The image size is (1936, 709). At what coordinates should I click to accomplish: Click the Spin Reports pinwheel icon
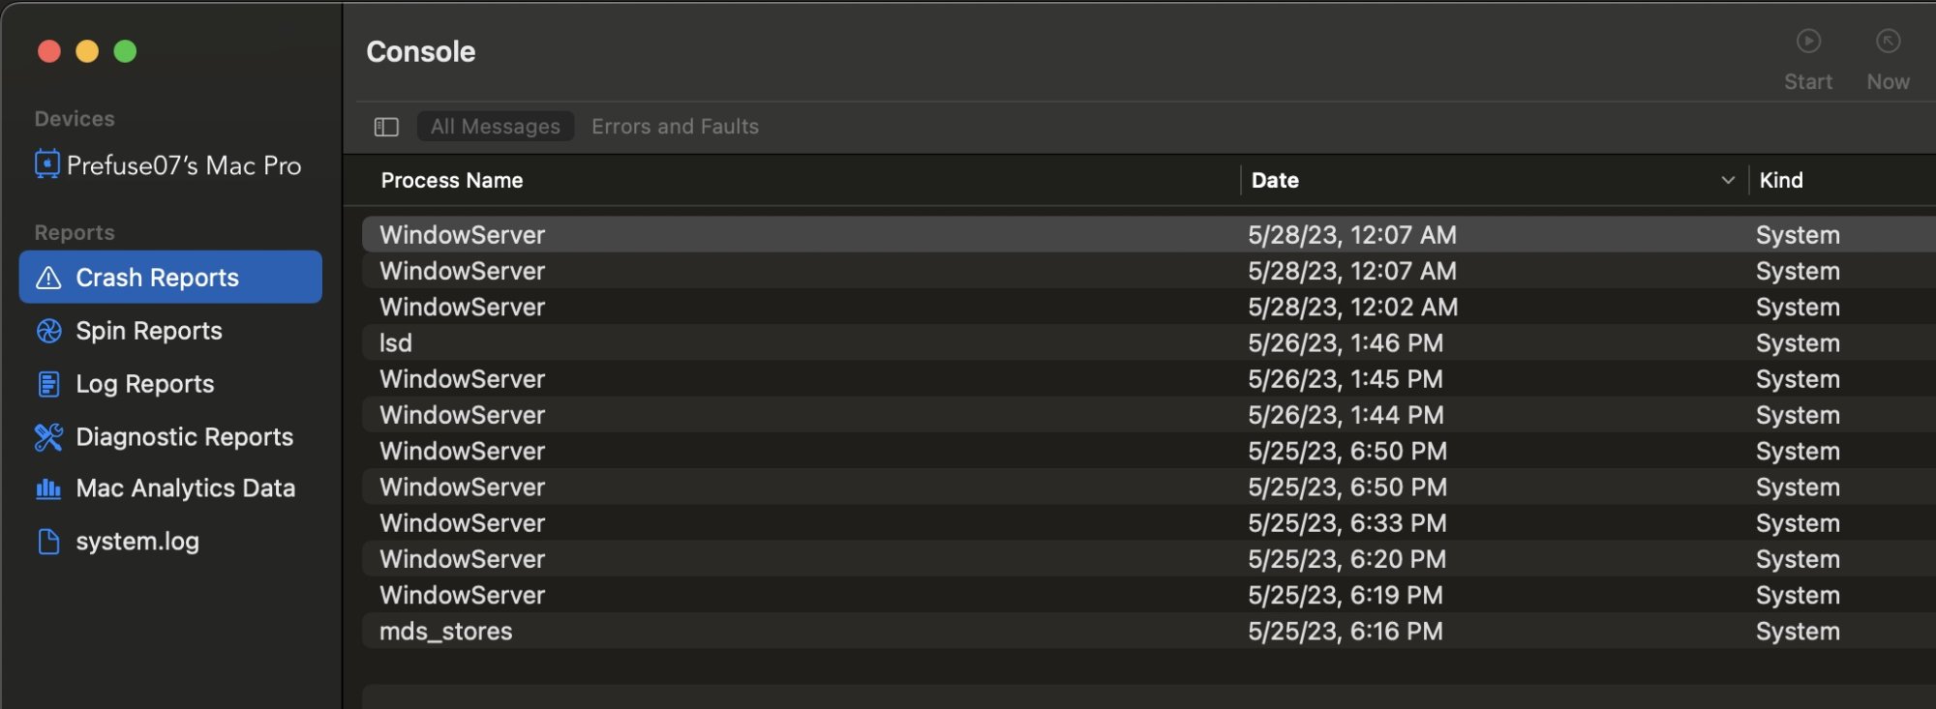click(x=48, y=331)
